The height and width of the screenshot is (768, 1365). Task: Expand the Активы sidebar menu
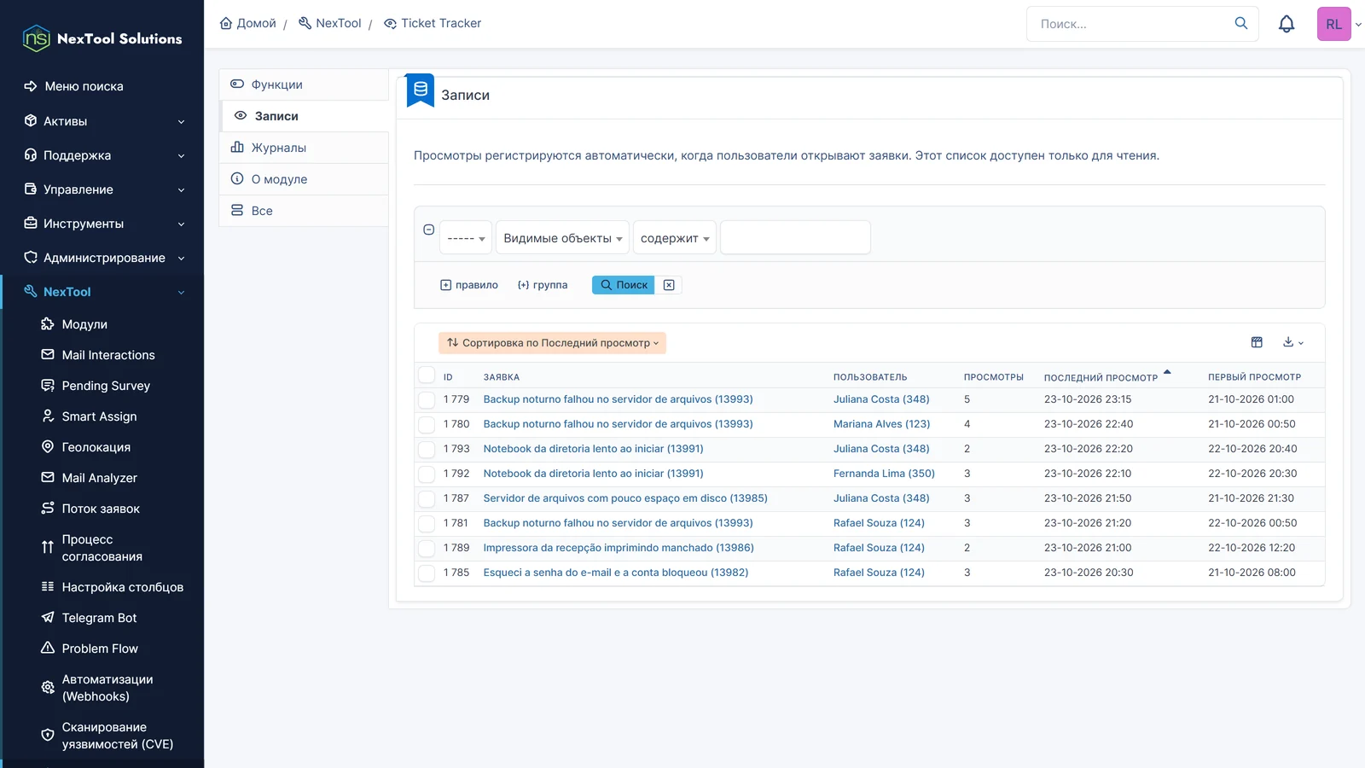102,121
